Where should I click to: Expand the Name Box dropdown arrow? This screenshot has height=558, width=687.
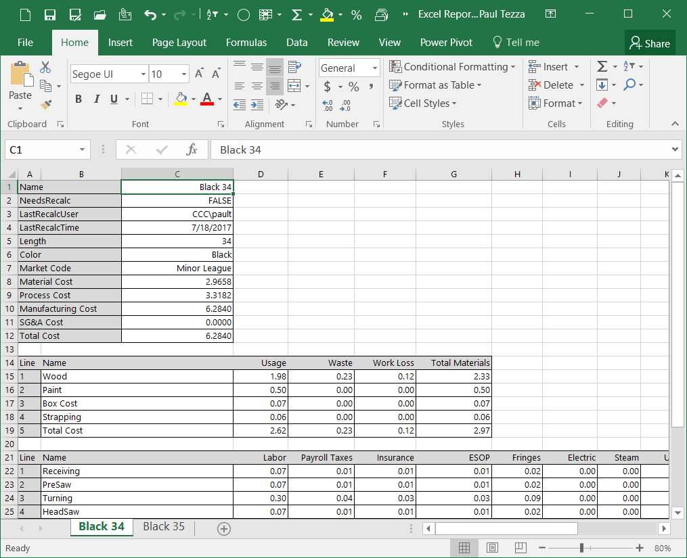82,149
